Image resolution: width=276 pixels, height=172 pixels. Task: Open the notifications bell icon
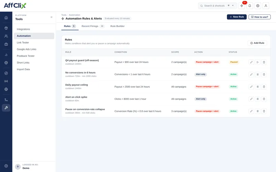(x=249, y=6)
